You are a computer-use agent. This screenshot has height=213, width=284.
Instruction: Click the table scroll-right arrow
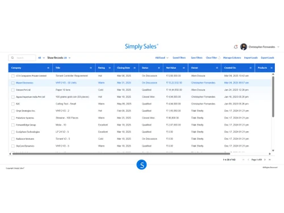tap(270, 154)
